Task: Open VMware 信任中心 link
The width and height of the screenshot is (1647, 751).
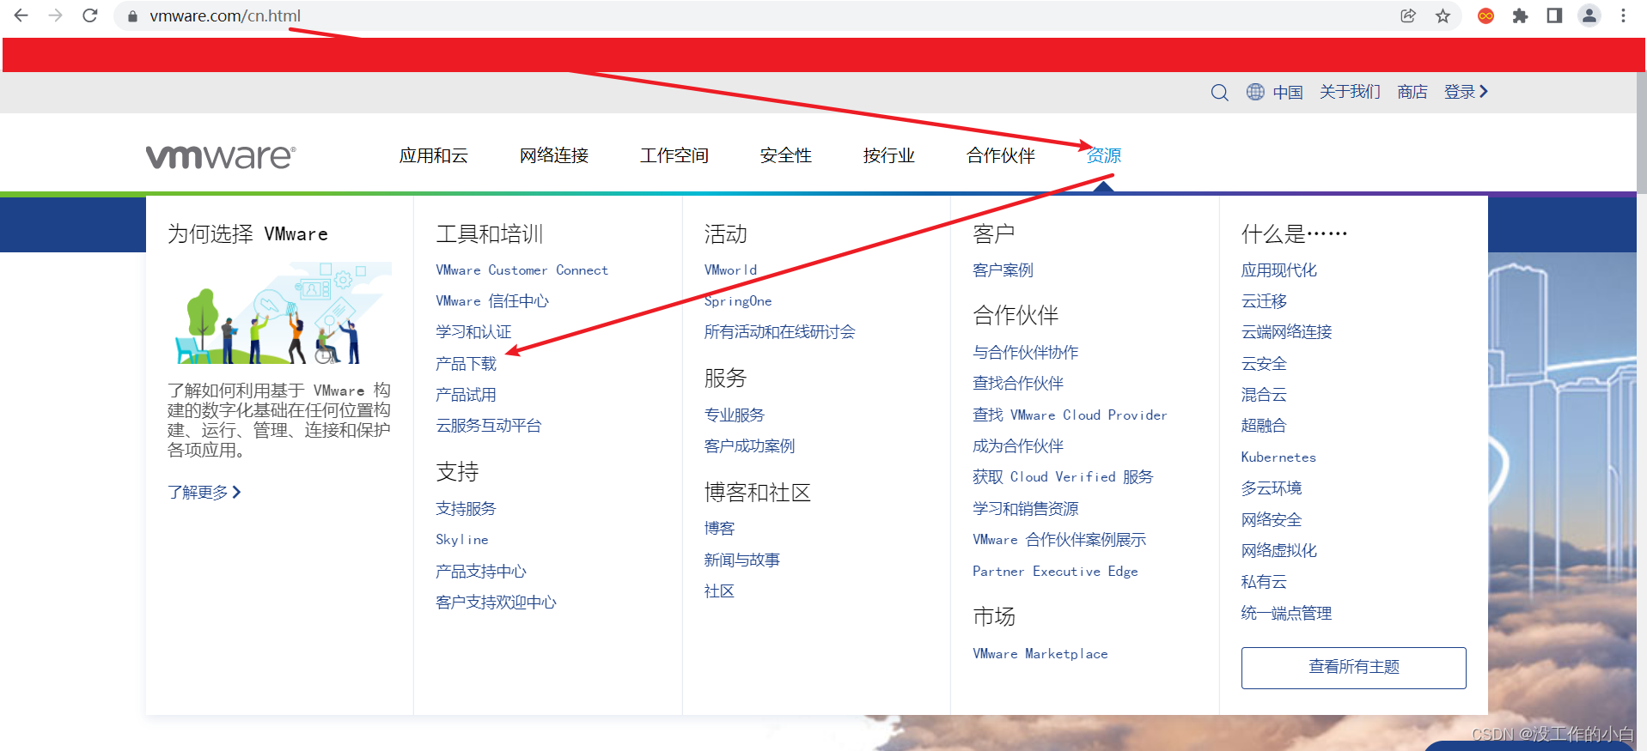Action: point(492,301)
